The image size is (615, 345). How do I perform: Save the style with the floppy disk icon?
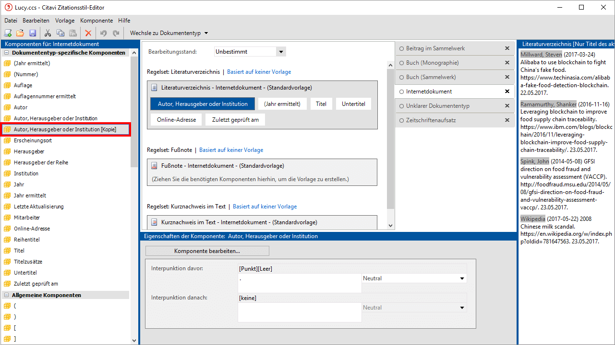click(33, 33)
